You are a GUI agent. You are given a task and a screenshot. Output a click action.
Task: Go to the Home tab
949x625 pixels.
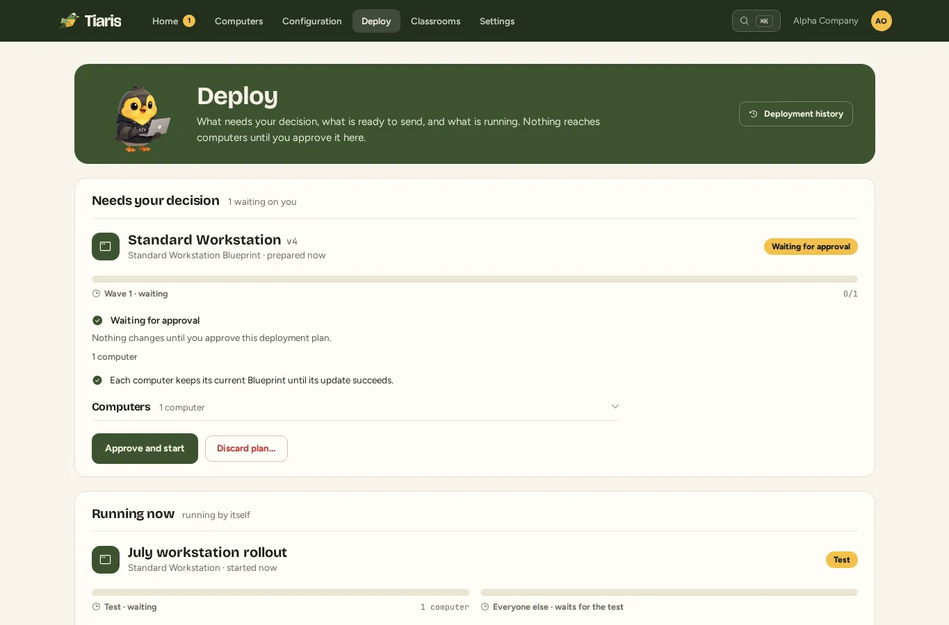pos(173,21)
